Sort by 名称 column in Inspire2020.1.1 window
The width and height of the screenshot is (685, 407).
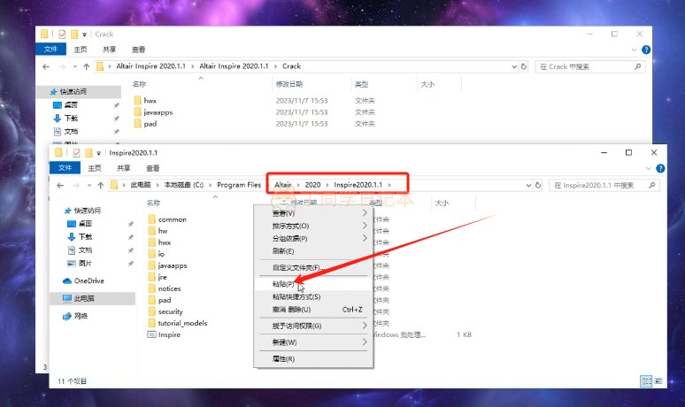point(153,203)
